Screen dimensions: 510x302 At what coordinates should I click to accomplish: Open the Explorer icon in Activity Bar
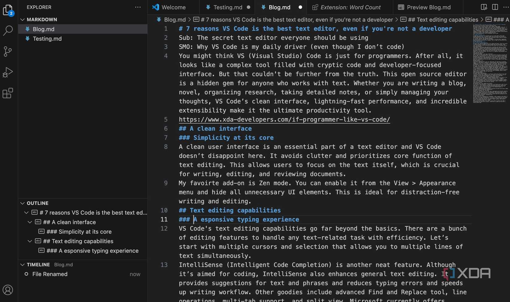click(x=8, y=10)
